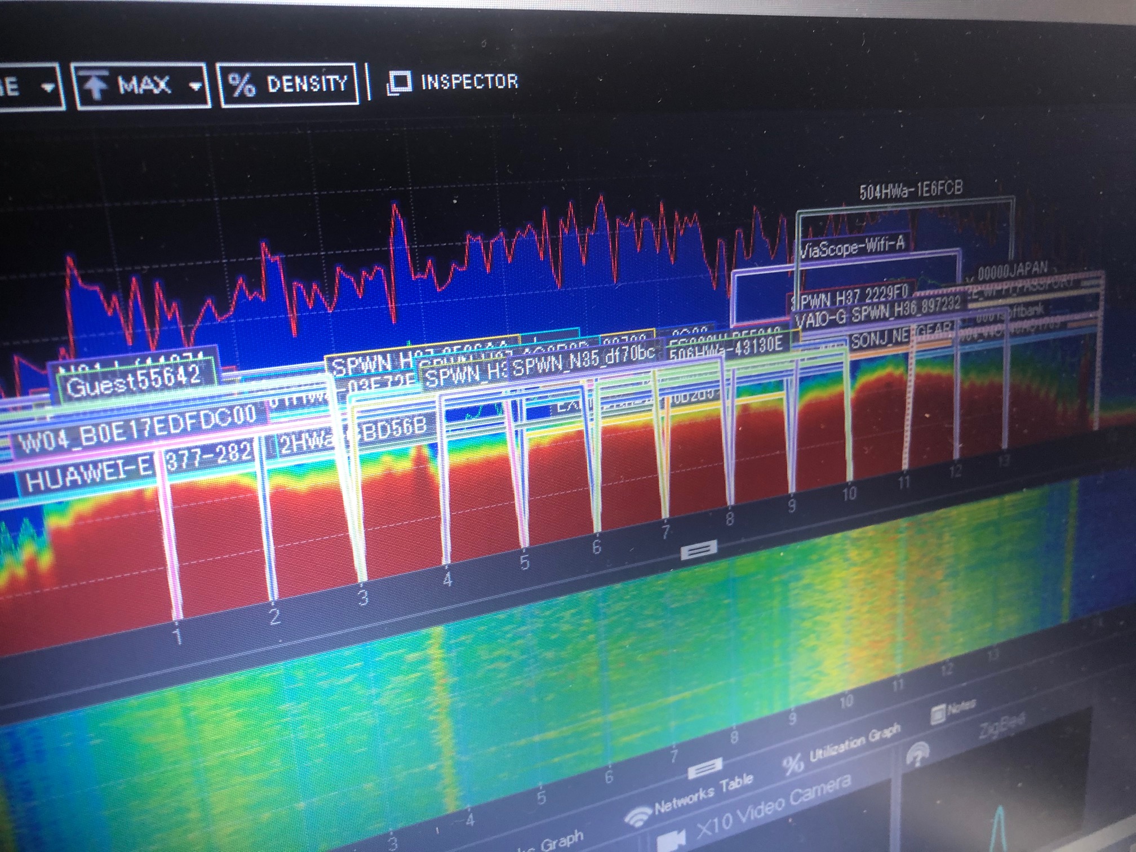Open the partially visible dropdown left of MAX

[31, 87]
